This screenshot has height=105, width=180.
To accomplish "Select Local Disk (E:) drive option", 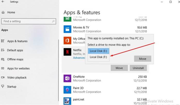I will tap(98, 51).
